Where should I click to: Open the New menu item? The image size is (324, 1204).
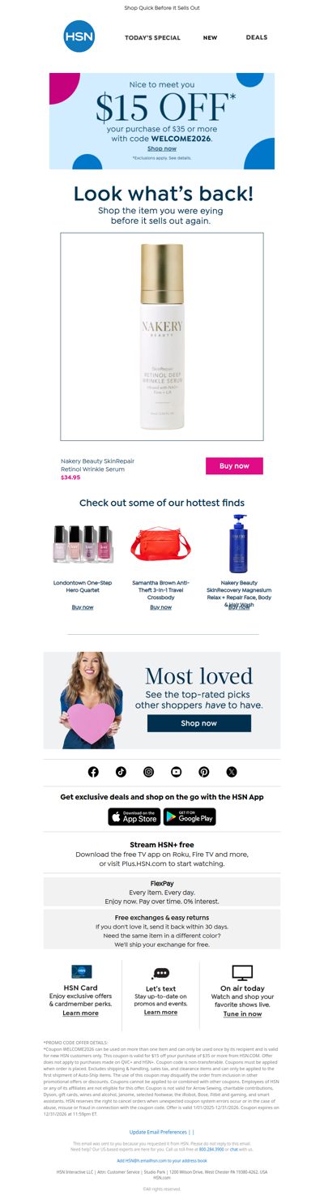(x=210, y=37)
